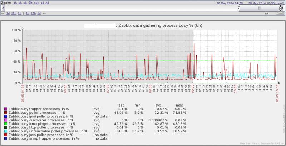Select 'Zabbix busy java poller processes' label
The height and width of the screenshot is (146, 286).
click(x=41, y=135)
